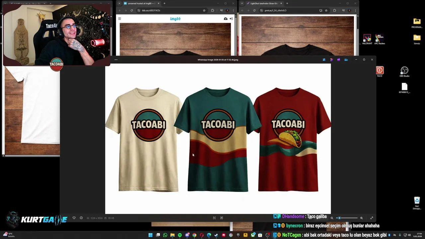The image size is (425, 239).
Task: Open the OBS Studio desktop shortcut
Action: tap(404, 71)
